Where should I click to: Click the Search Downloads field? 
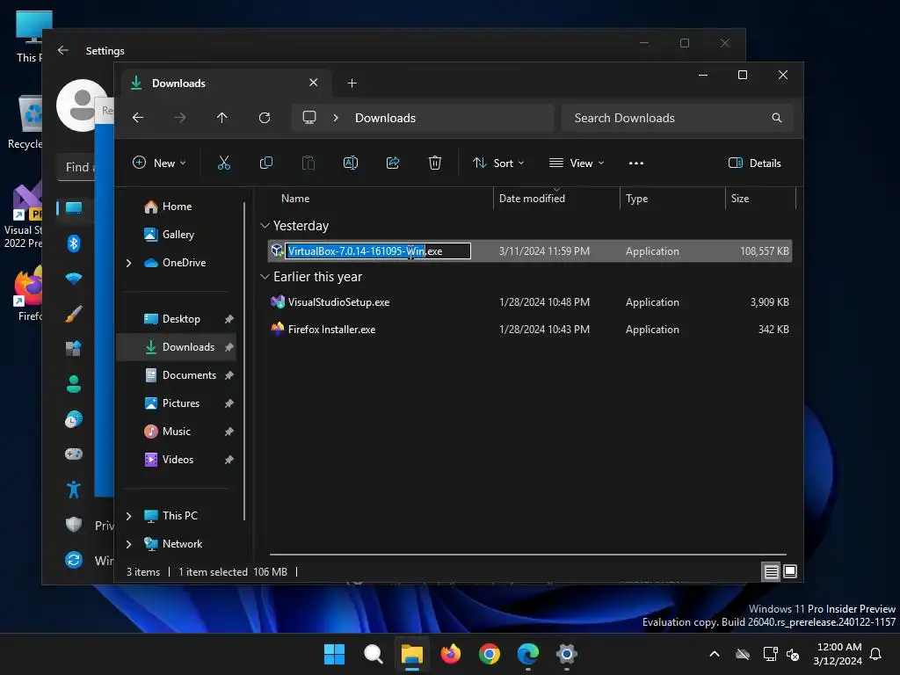click(x=678, y=118)
